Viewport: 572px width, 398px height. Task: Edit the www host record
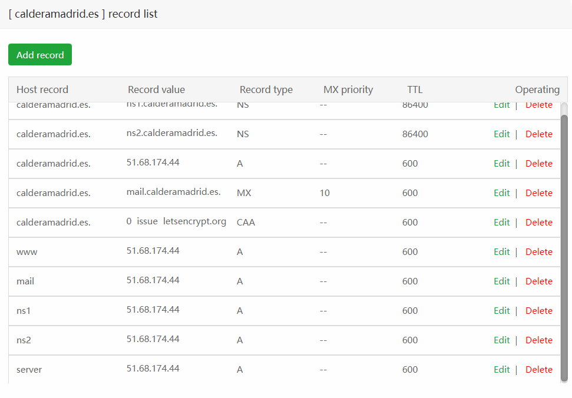(x=501, y=252)
